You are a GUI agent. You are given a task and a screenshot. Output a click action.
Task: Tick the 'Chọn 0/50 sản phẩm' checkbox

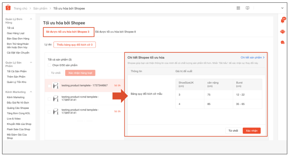point(50,65)
